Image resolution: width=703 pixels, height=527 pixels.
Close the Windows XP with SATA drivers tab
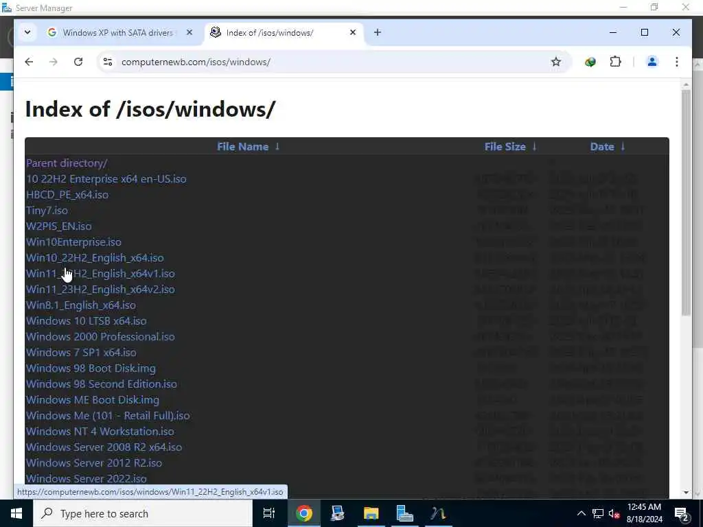tap(189, 32)
